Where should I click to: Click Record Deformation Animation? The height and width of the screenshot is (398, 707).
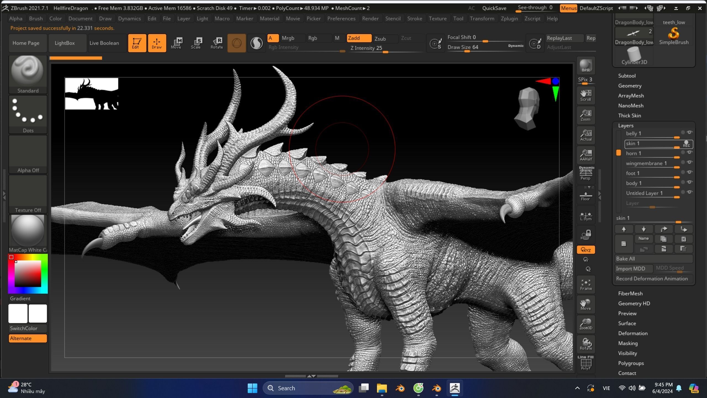tap(654, 279)
